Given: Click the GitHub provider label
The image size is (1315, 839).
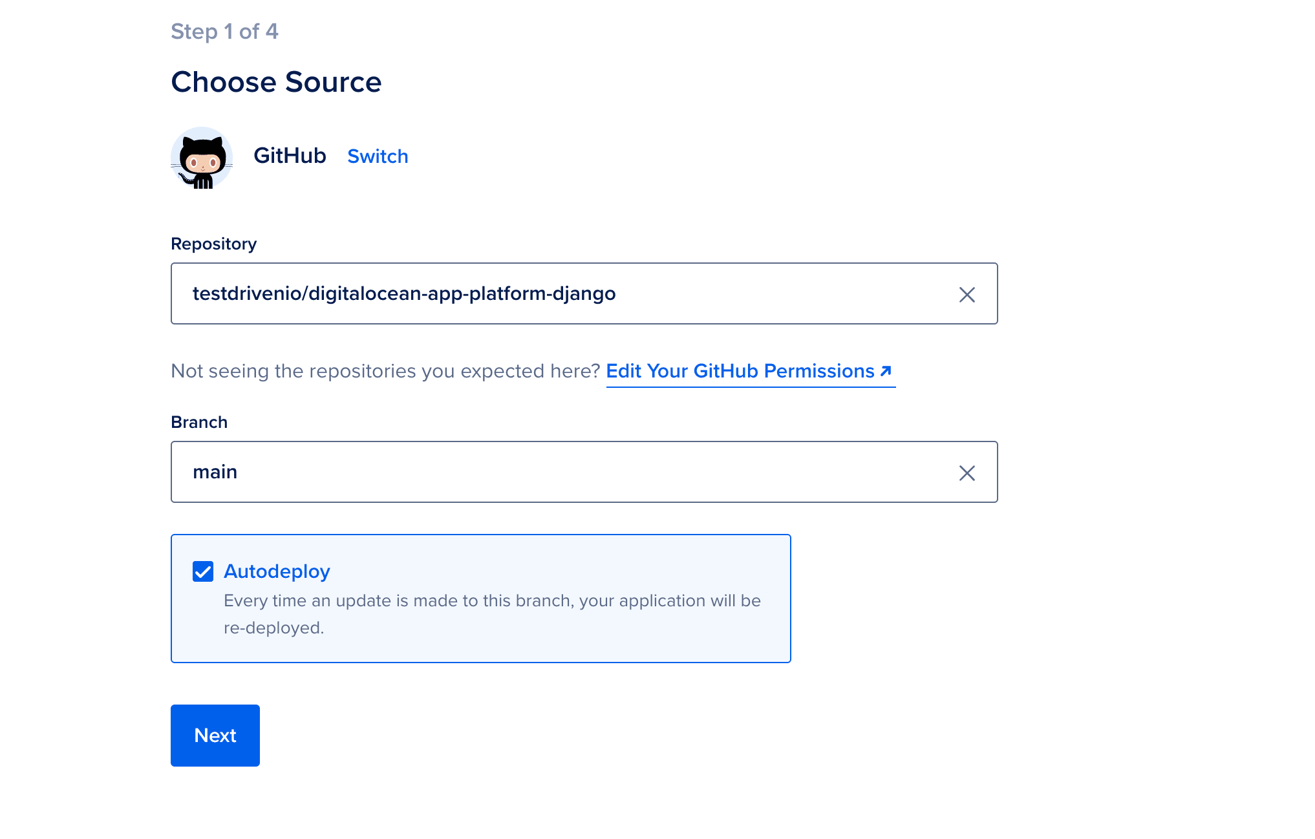Looking at the screenshot, I should (x=290, y=156).
